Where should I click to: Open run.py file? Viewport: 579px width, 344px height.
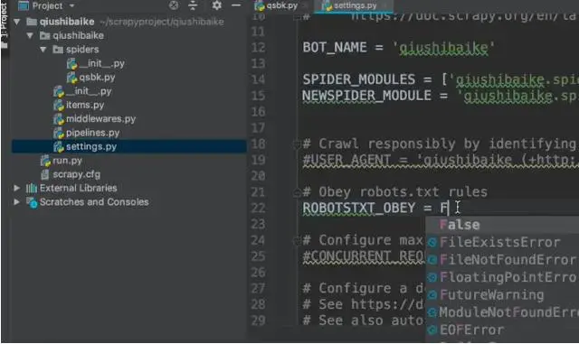click(x=67, y=161)
